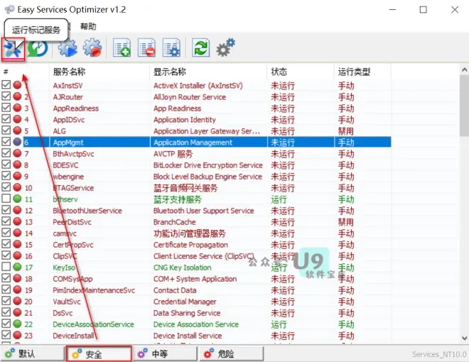This screenshot has height=362, width=469.
Task: Click the list icon with red minus
Action: (x=146, y=48)
